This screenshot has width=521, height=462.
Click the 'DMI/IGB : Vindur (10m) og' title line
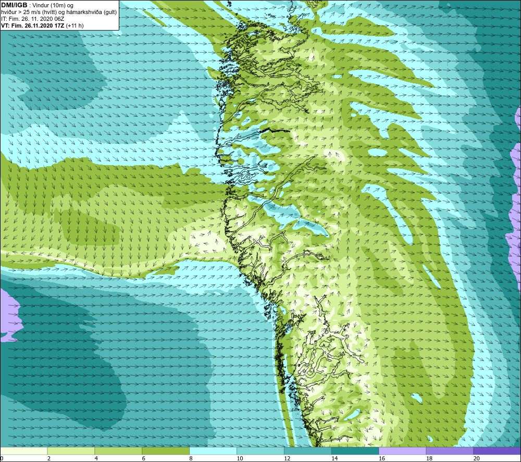(x=37, y=5)
